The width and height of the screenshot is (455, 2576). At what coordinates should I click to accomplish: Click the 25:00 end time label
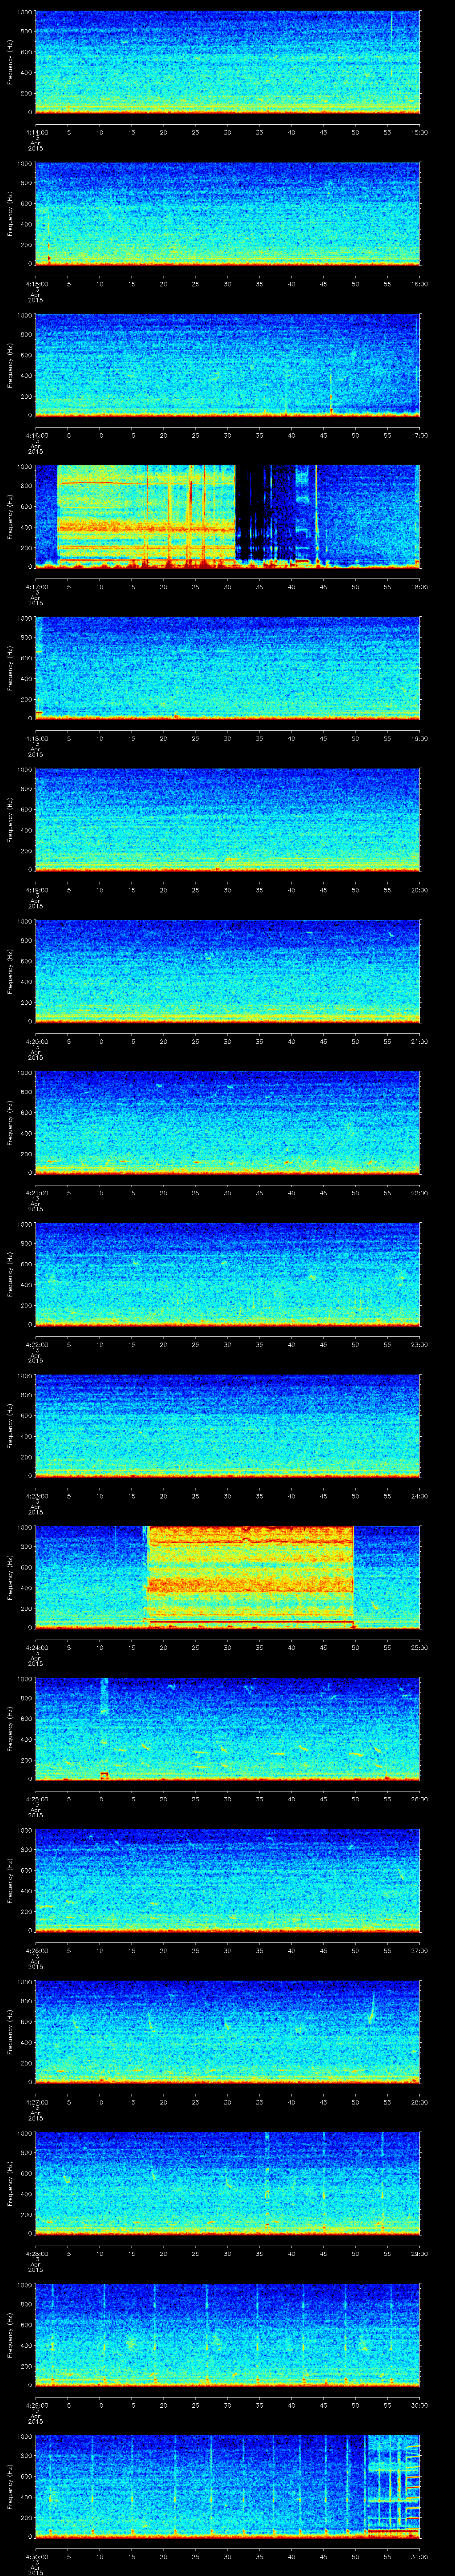(x=420, y=1647)
